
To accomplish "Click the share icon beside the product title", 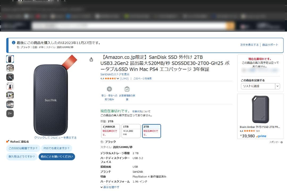I will pyautogui.click(x=92, y=59).
